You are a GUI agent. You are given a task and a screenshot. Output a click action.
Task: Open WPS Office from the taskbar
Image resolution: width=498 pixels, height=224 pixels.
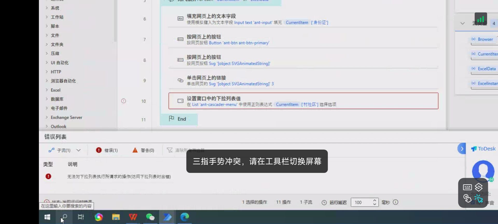[133, 217]
